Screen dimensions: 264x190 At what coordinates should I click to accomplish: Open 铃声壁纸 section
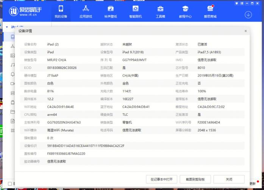pyautogui.click(x=111, y=11)
